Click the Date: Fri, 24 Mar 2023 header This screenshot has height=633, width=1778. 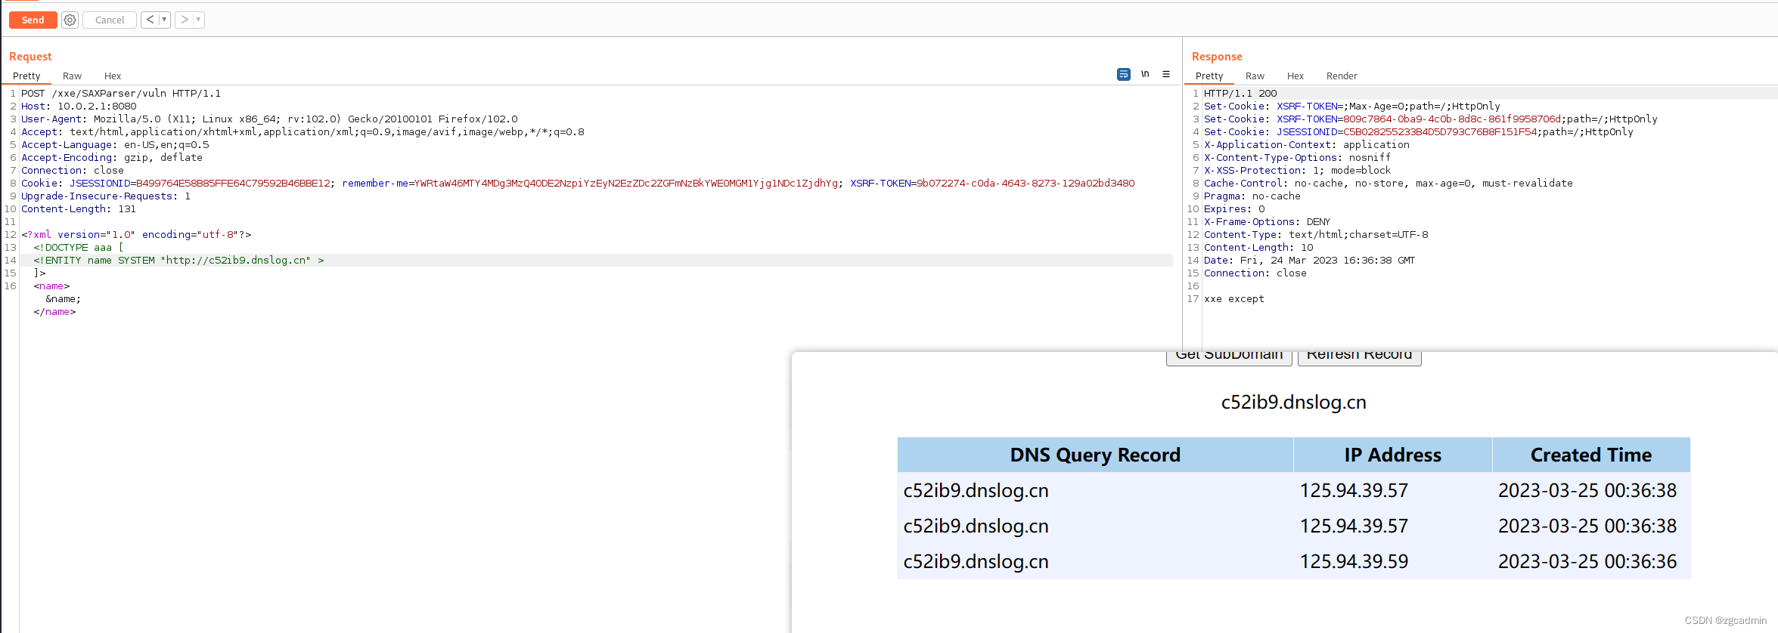[x=1309, y=261]
